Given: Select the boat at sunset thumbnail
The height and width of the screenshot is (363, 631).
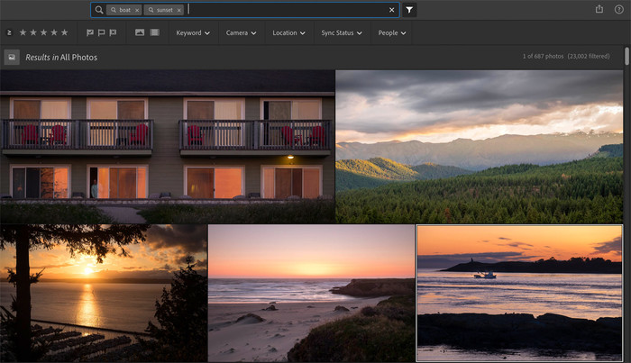Looking at the screenshot, I should pyautogui.click(x=519, y=293).
